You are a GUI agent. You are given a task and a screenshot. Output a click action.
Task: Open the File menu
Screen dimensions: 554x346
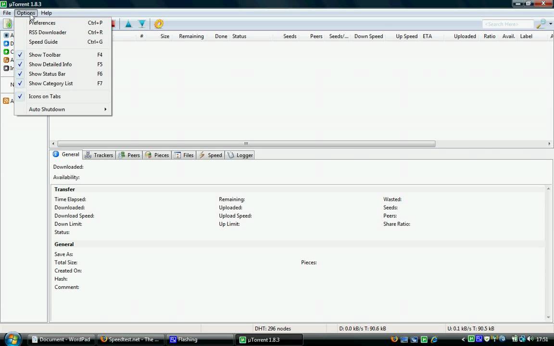tap(7, 13)
